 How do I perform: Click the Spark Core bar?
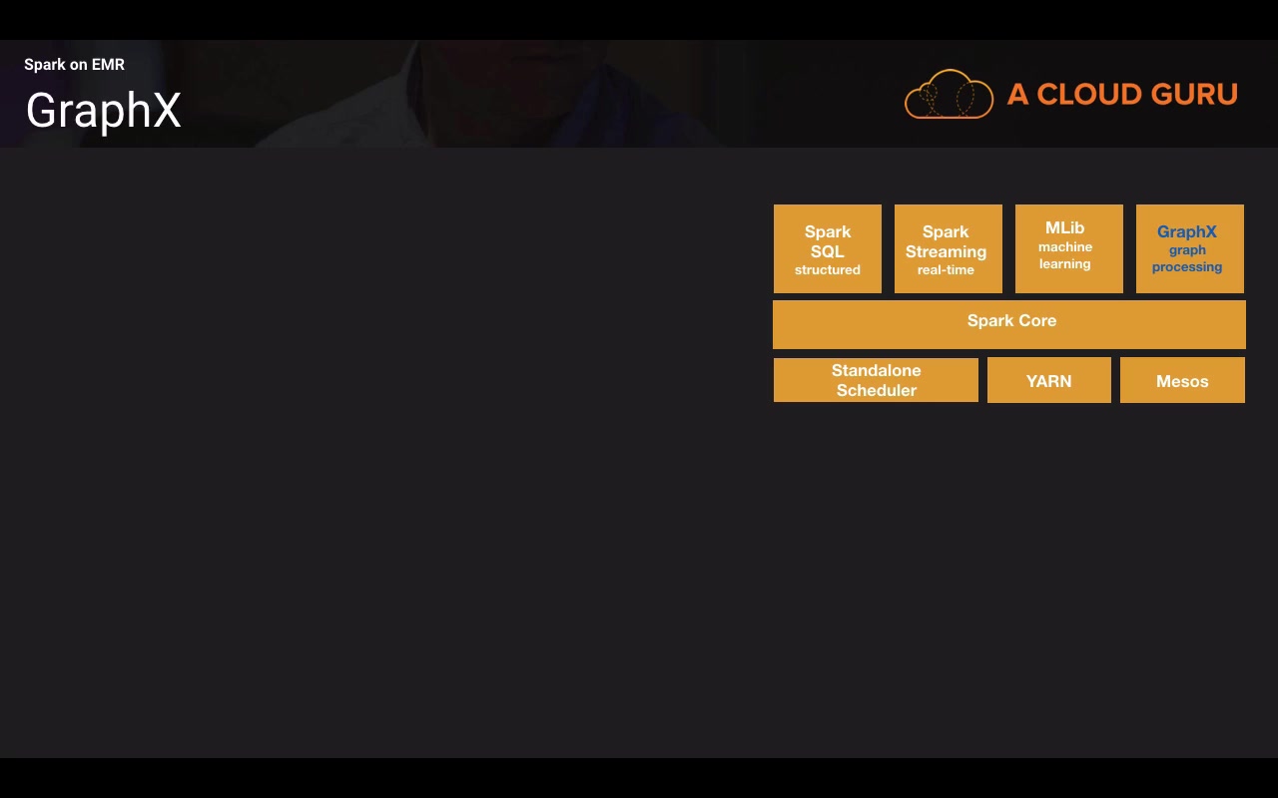pyautogui.click(x=1009, y=324)
